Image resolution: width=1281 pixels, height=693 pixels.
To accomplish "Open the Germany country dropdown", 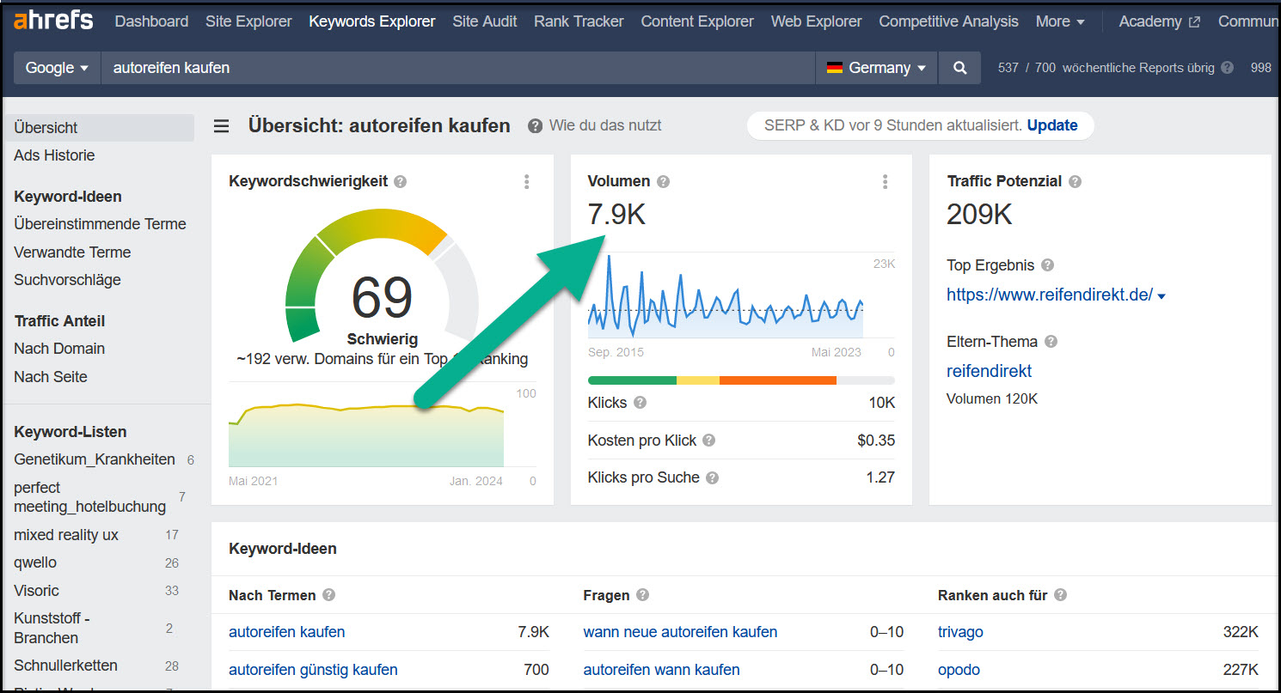I will [876, 68].
